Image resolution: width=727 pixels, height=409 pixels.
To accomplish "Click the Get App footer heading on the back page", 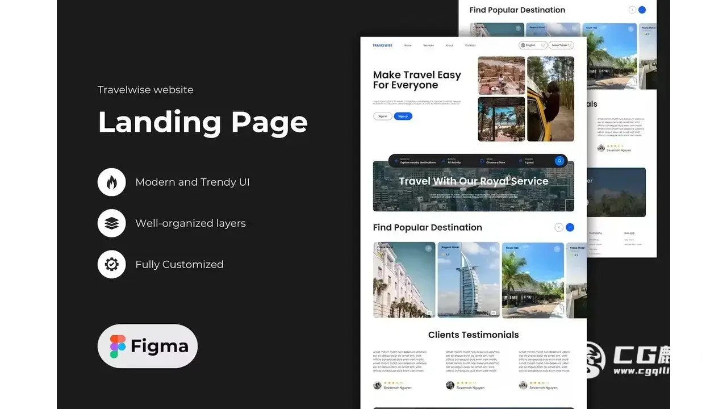I will 630,233.
